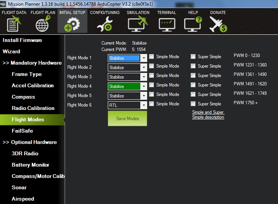Open the Simulation monitor icon
This screenshot has width=278, height=204.
[138, 24]
